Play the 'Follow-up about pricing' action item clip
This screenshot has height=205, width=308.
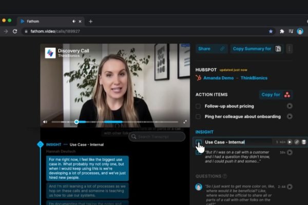pos(290,106)
